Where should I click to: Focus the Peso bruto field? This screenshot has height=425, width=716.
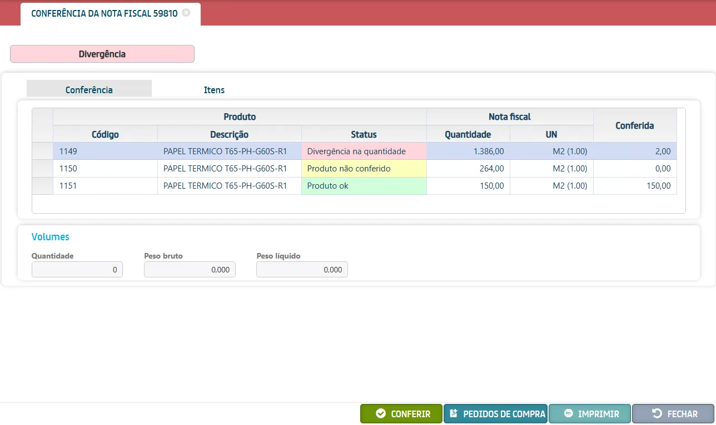pos(190,270)
